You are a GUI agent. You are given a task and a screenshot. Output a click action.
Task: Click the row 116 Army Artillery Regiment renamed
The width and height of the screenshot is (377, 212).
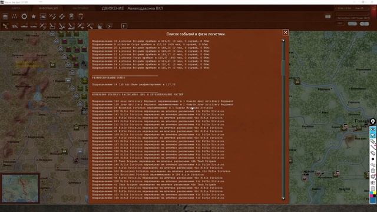[163, 101]
